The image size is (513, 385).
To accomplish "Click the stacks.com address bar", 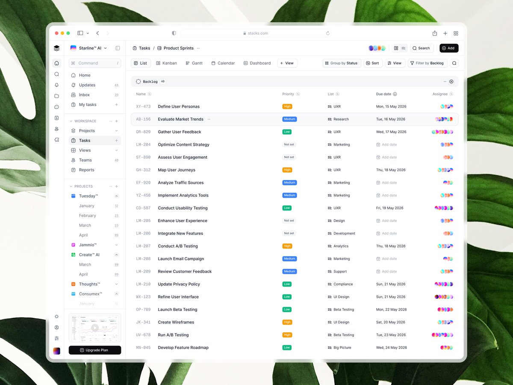I will tap(256, 33).
